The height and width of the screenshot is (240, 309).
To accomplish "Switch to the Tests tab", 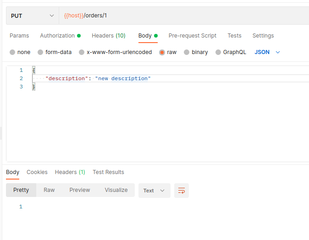I will pyautogui.click(x=234, y=36).
